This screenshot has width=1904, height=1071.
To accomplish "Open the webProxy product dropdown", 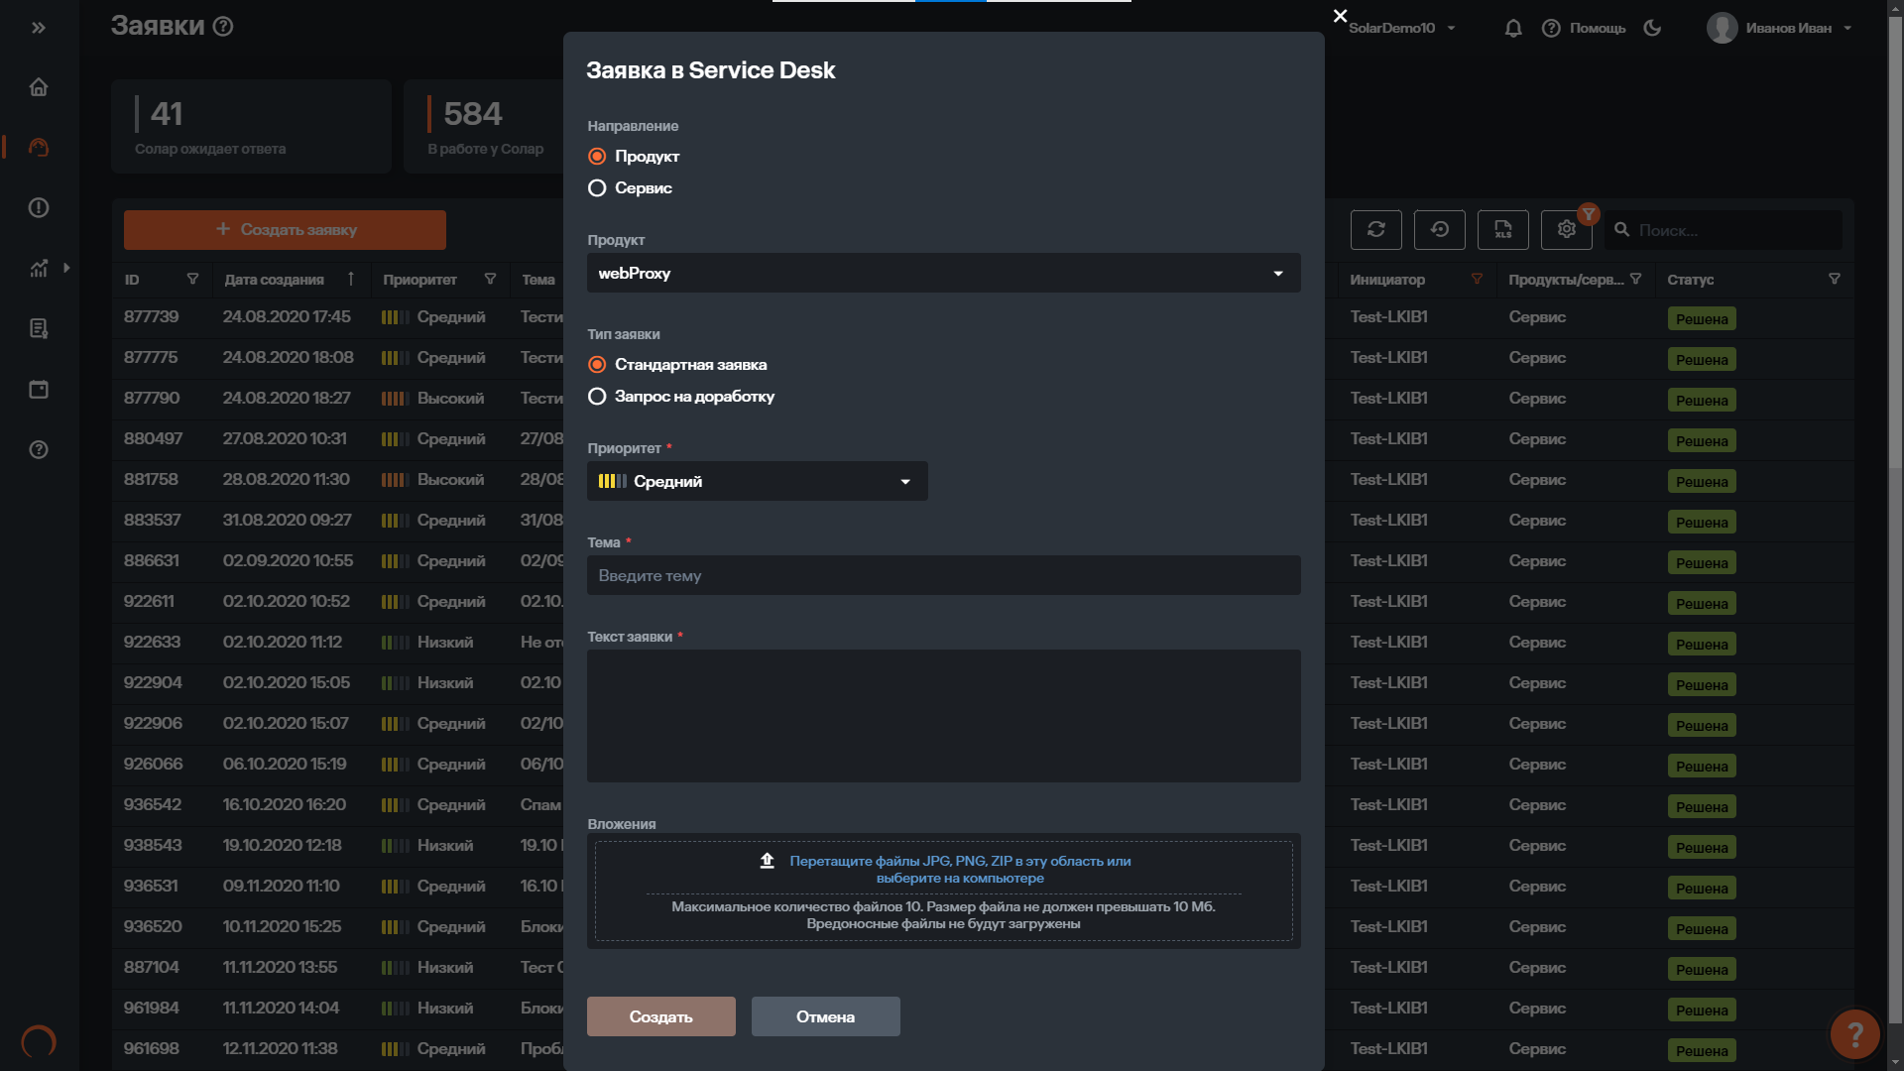I will (x=942, y=273).
